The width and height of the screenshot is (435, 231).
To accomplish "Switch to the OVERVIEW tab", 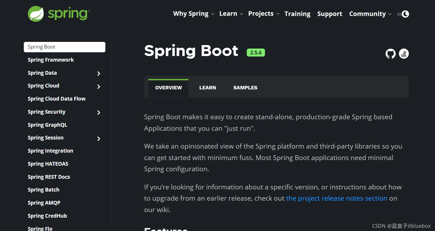I will [168, 88].
